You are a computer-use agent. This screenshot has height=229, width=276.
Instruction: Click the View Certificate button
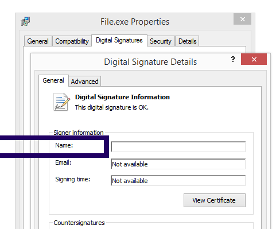[x=215, y=200]
